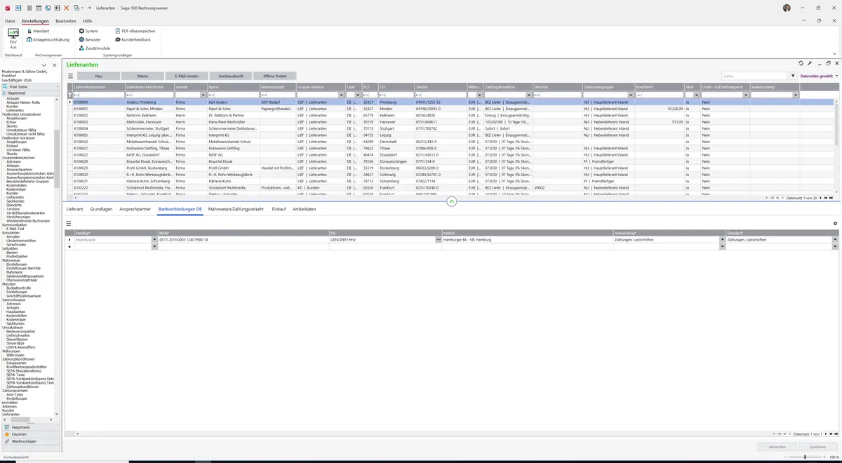Screen dimensions: 842x463
Task: Switch to the Ansprechpartner tab
Action: 135,209
